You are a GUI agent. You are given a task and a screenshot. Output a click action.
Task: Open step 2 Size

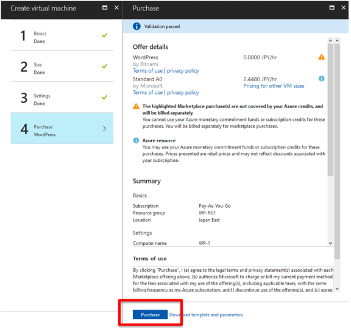62,66
